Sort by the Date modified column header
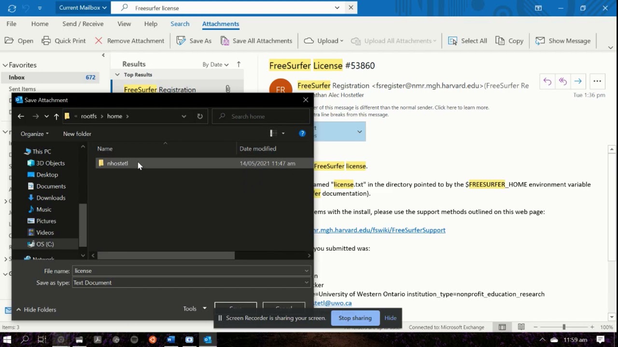This screenshot has width=618, height=347. [258, 149]
